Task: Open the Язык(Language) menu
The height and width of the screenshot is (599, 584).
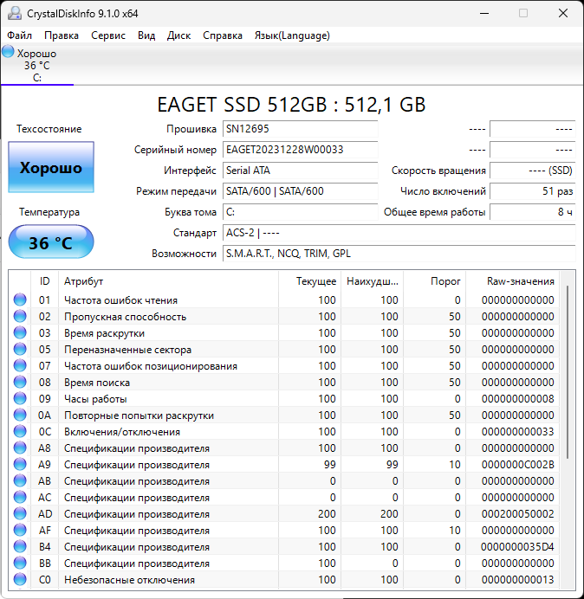Action: (292, 35)
